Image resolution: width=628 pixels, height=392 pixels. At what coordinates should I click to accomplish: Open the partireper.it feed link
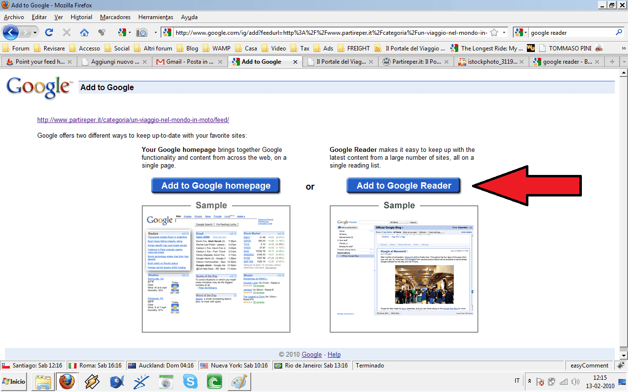coord(133,120)
